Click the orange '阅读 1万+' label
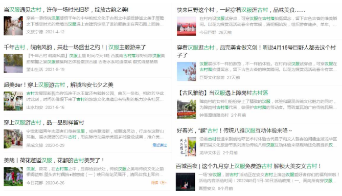Viewport: 342px width, 196px height. click(159, 183)
